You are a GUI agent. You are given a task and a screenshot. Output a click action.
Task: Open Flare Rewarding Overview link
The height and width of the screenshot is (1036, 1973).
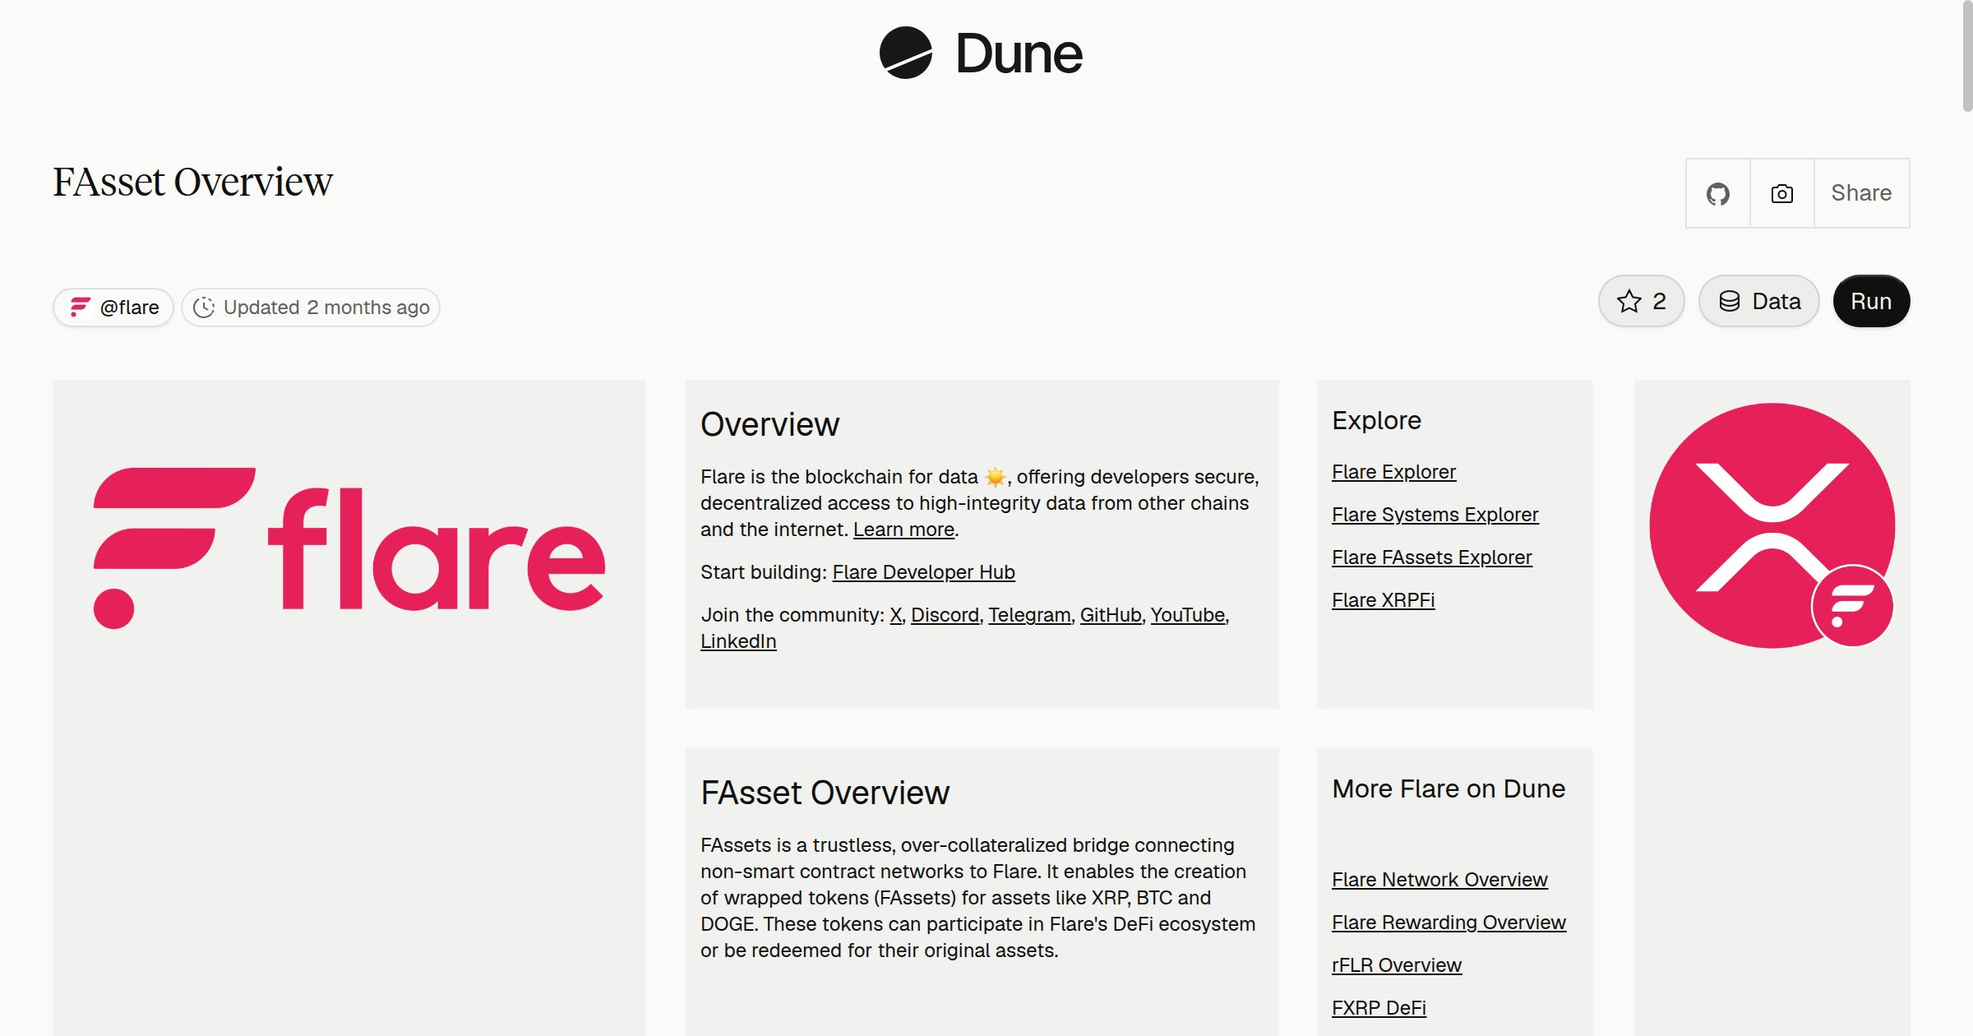pos(1449,923)
